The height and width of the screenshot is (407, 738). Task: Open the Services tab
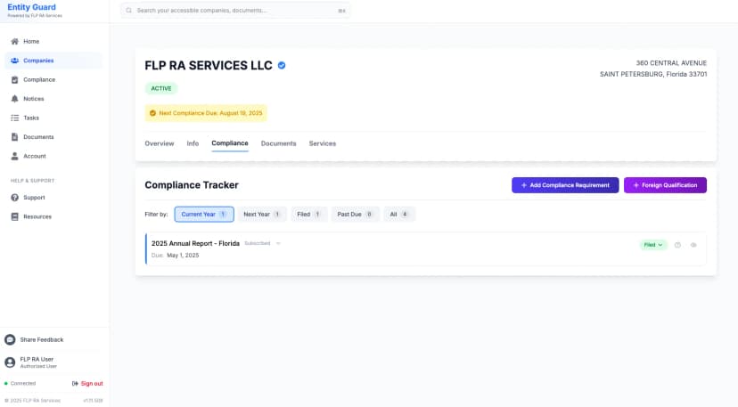pos(323,143)
